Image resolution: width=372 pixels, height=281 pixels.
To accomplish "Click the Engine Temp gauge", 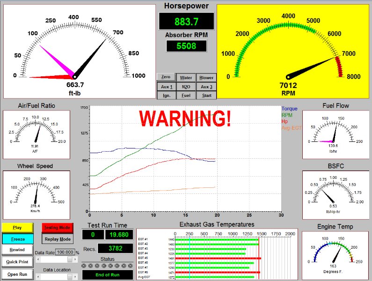I will pos(335,255).
